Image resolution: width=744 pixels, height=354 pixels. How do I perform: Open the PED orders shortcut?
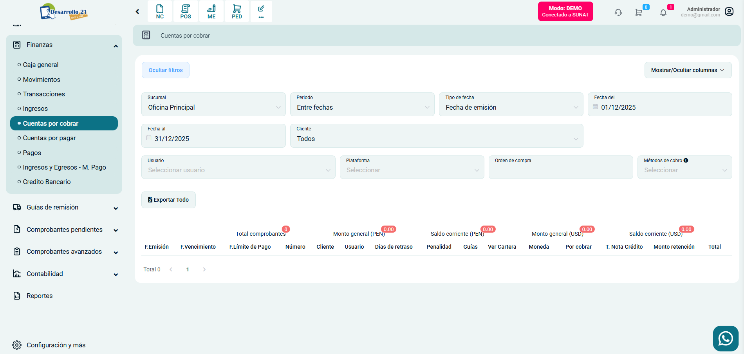pos(237,11)
